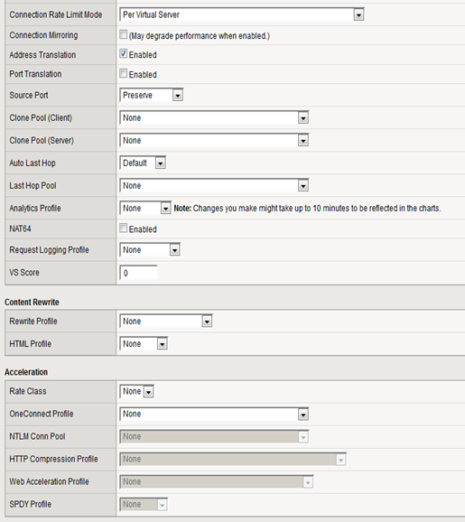
Task: Enable the Port Translation checkbox
Action: click(x=124, y=73)
